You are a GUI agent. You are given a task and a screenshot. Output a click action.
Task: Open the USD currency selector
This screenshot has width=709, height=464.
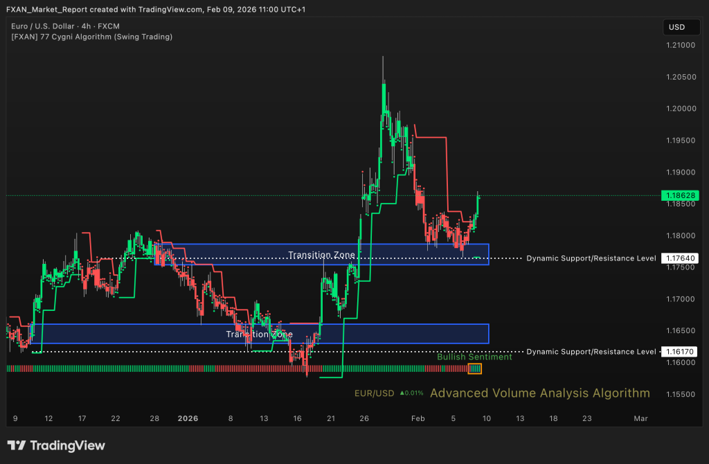676,28
